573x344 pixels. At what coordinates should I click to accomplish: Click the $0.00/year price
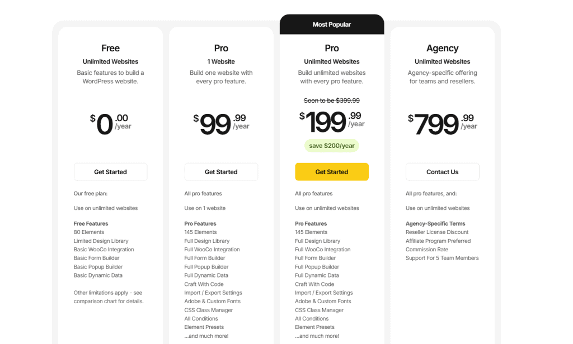(x=110, y=123)
